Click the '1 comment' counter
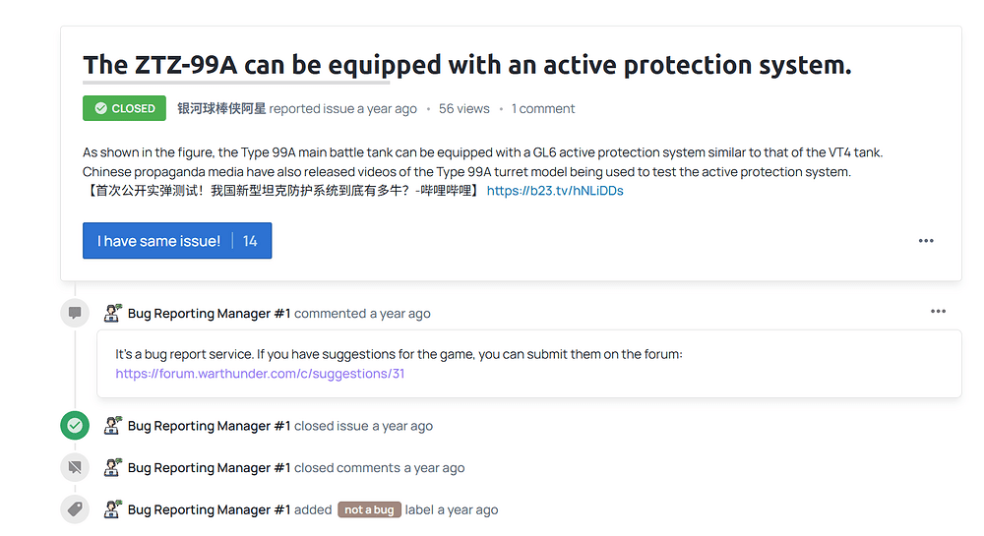984x536 pixels. tap(543, 108)
